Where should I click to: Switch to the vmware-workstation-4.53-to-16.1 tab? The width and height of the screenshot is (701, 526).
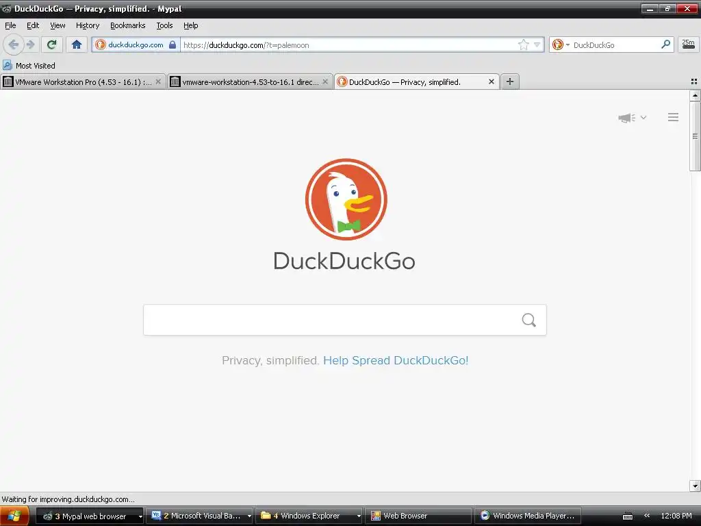pos(250,82)
